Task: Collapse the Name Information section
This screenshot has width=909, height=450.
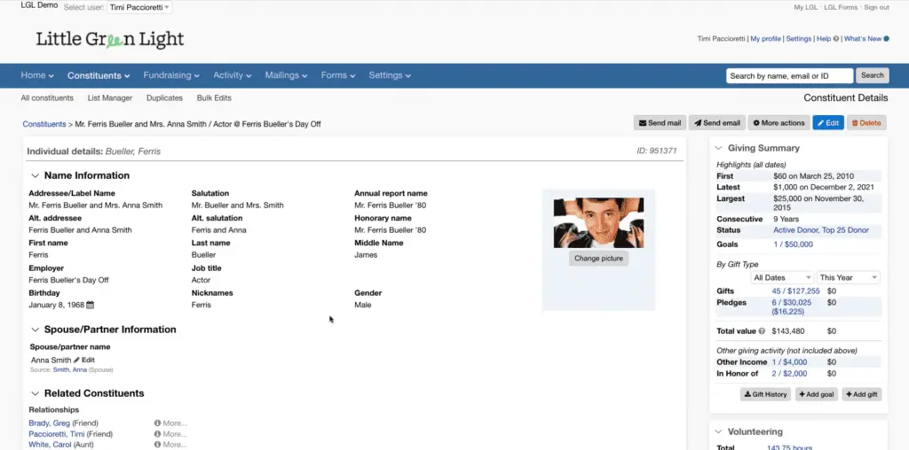Action: pyautogui.click(x=36, y=175)
